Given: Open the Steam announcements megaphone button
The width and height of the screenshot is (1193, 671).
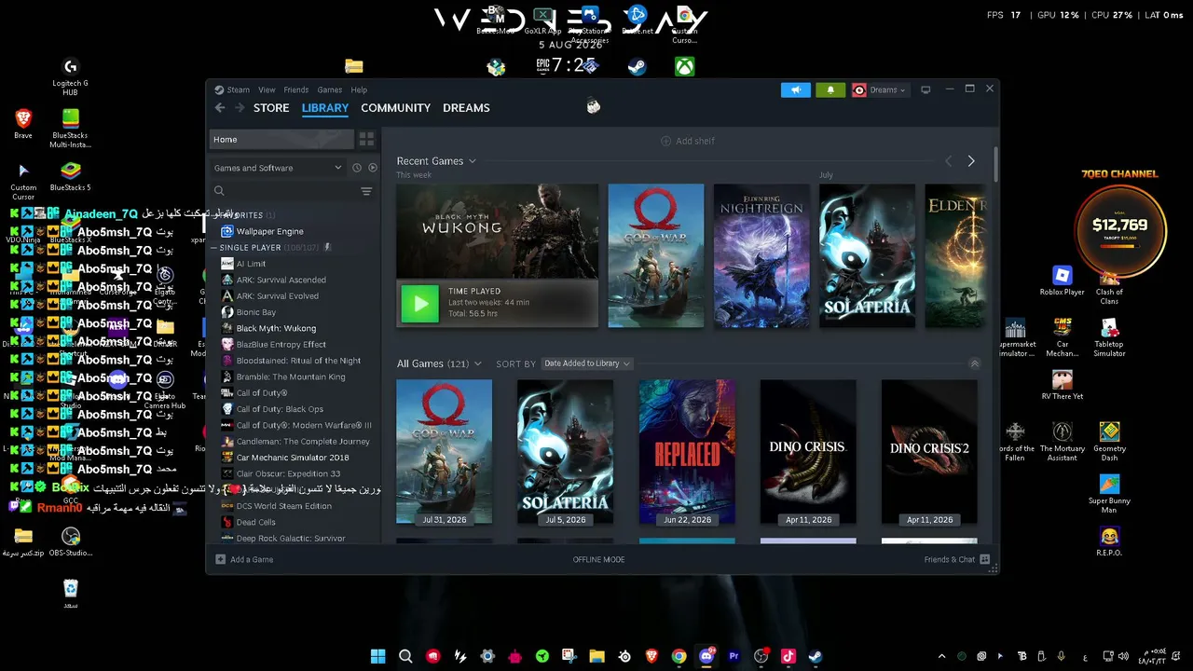Looking at the screenshot, I should (796, 90).
